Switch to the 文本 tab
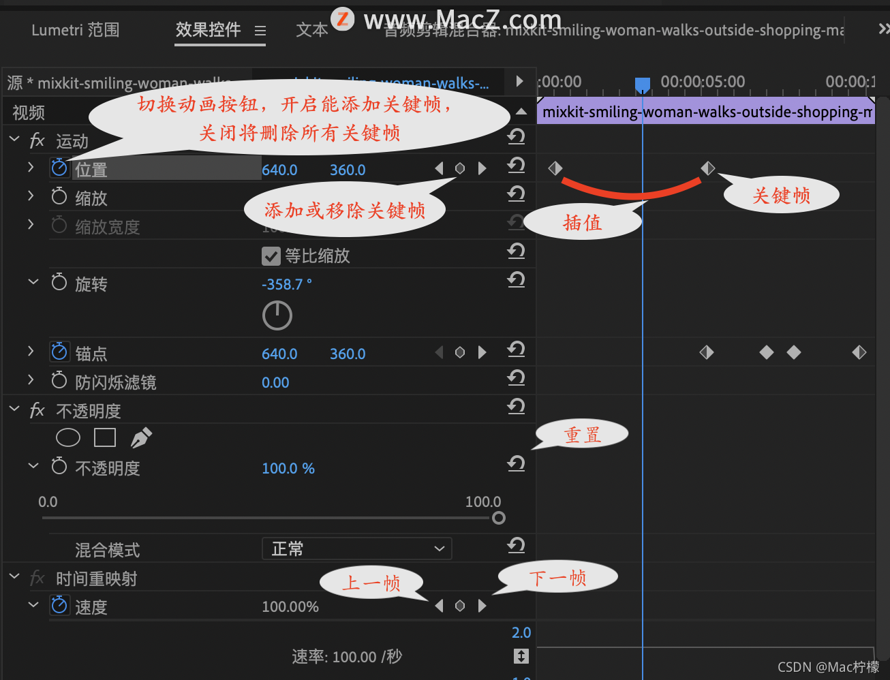Viewport: 890px width, 680px height. tap(312, 30)
